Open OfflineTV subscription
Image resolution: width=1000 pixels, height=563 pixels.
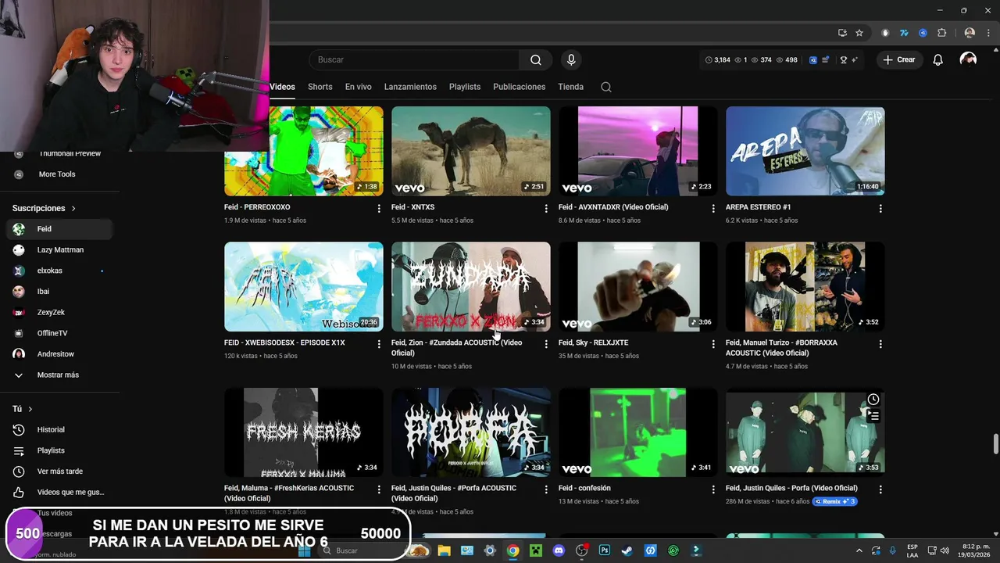(59, 333)
